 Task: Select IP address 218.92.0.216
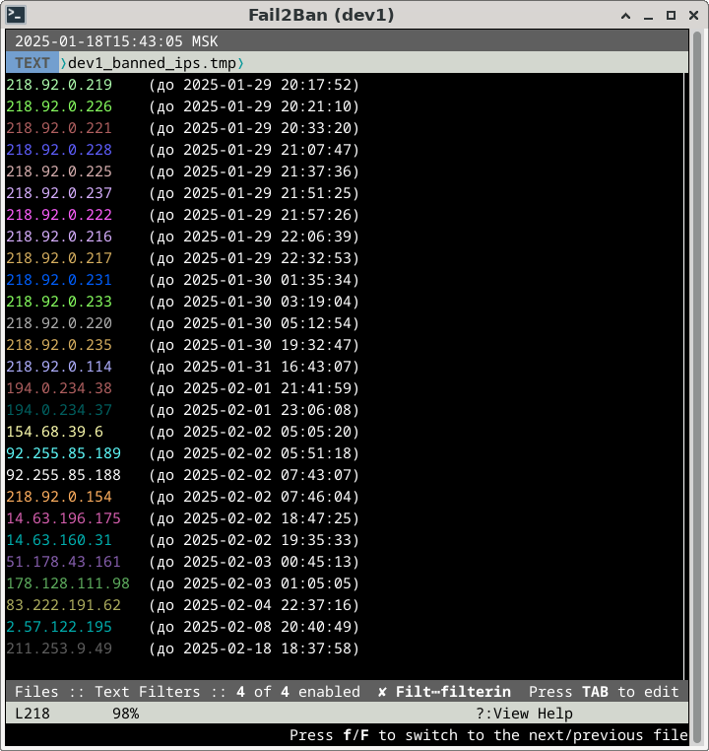point(59,237)
